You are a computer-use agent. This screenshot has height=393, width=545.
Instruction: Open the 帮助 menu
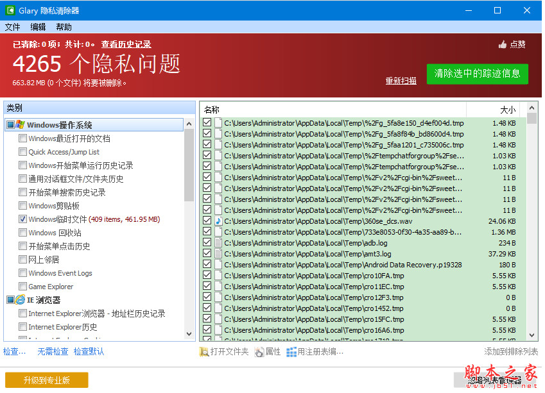coord(62,26)
